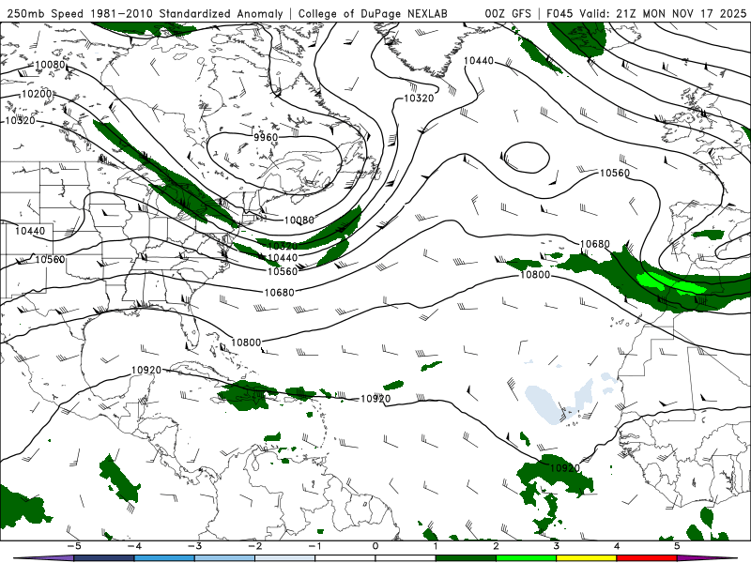751x563 pixels.
Task: Click the 10320 contour label near Greenland
Action: pos(419,99)
